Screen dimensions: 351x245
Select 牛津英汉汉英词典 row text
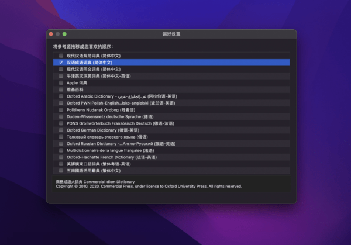click(99, 76)
